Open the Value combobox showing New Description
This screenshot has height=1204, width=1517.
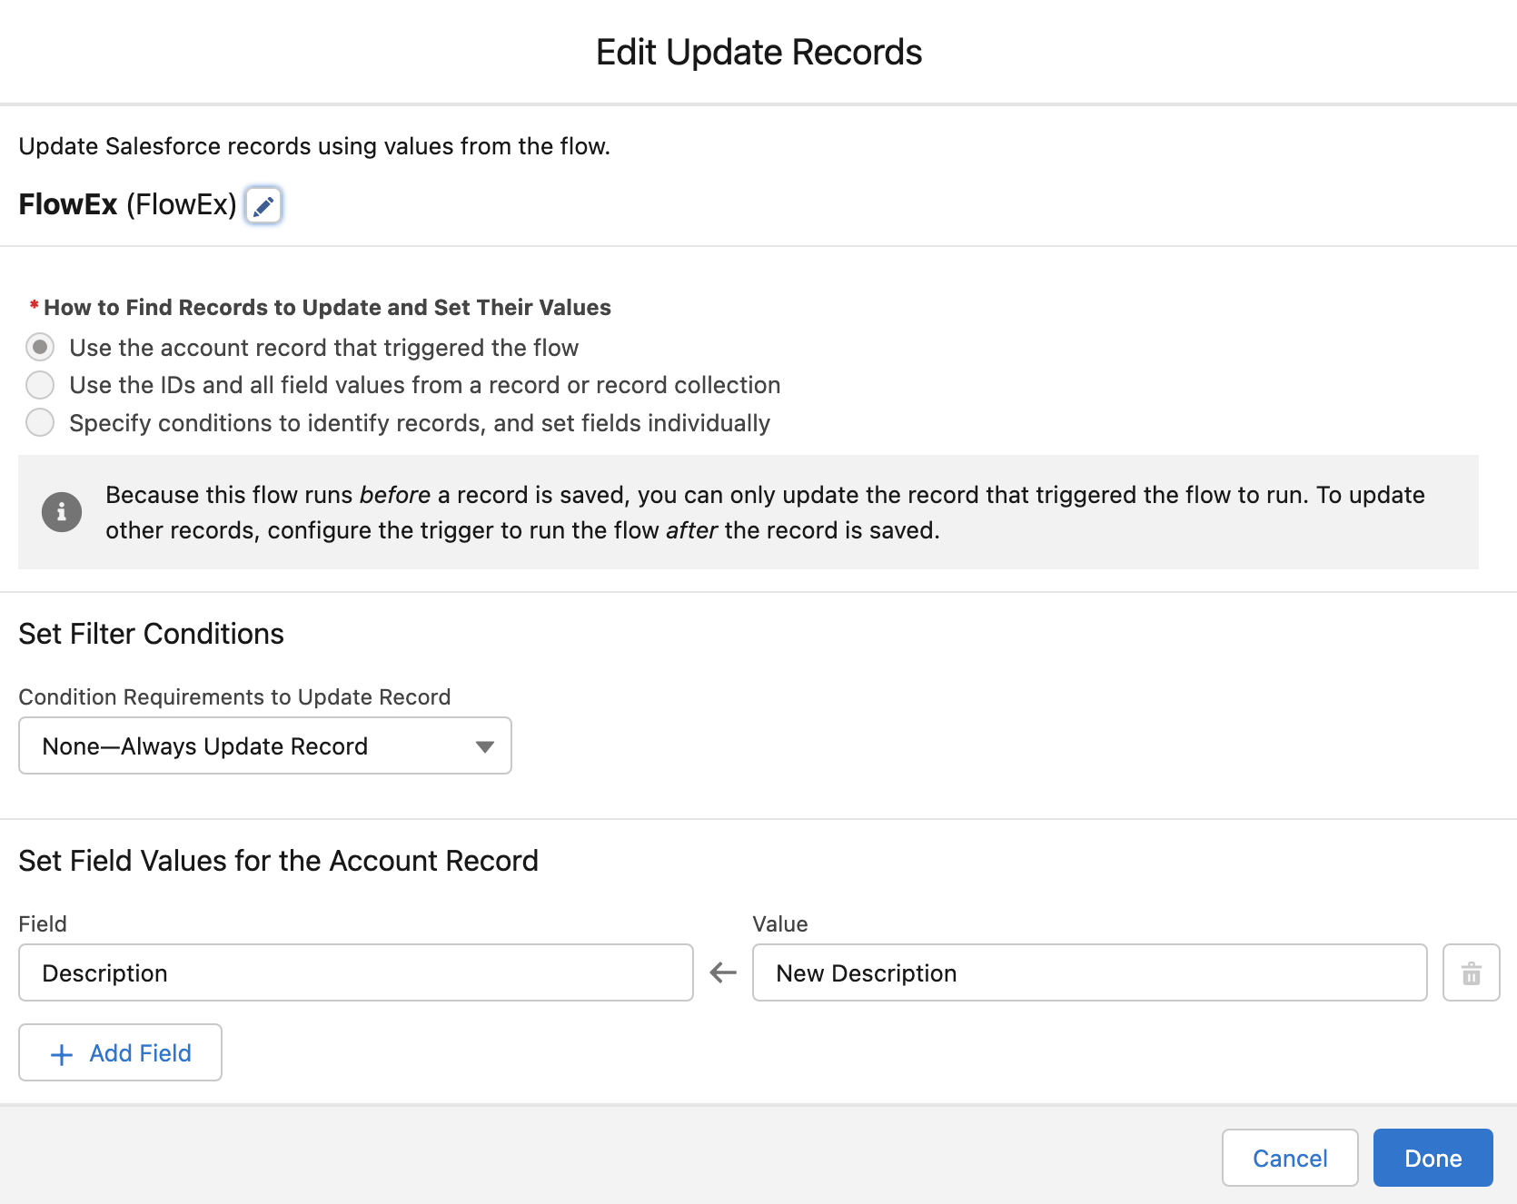pos(1089,972)
